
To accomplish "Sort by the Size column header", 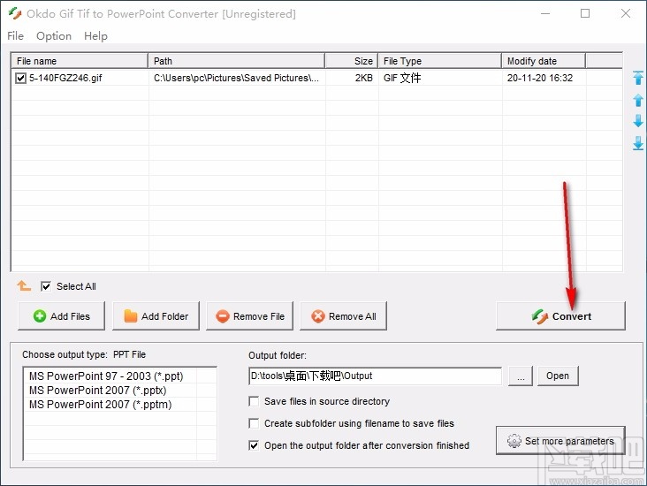I will [352, 61].
